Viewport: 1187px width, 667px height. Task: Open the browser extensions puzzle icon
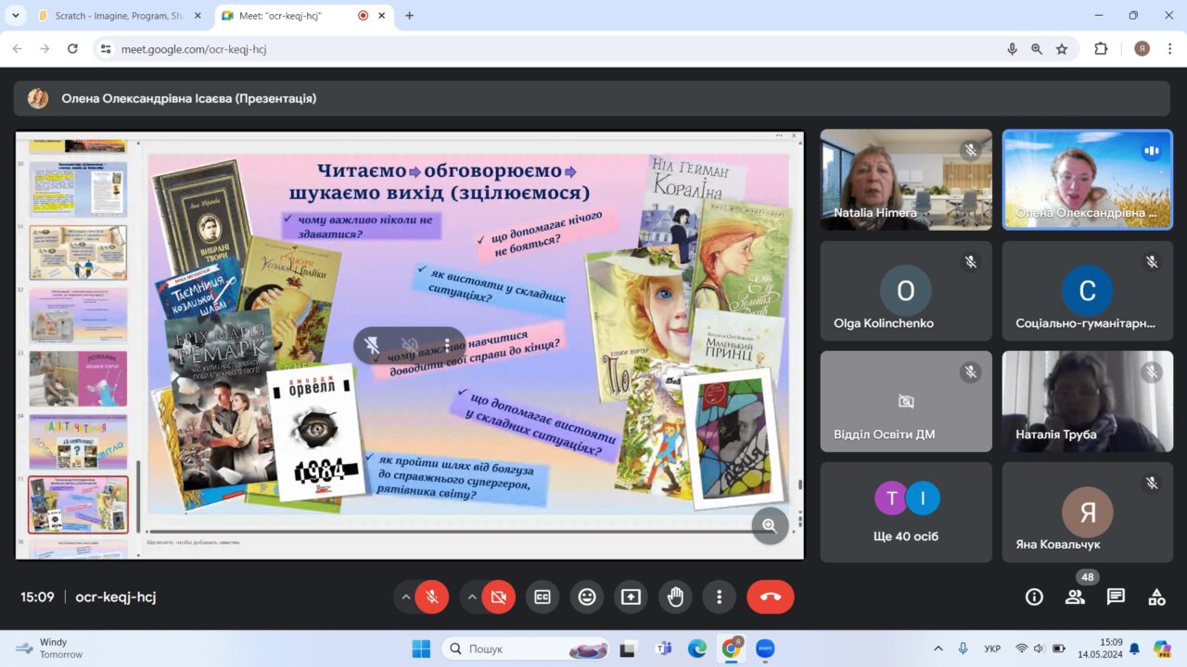point(1101,49)
